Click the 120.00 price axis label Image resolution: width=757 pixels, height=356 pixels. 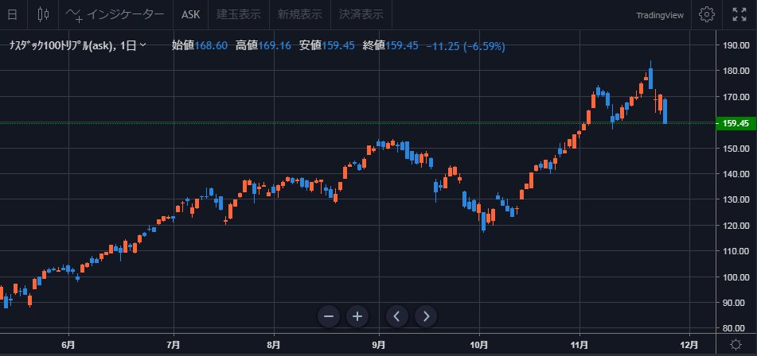tap(736, 226)
